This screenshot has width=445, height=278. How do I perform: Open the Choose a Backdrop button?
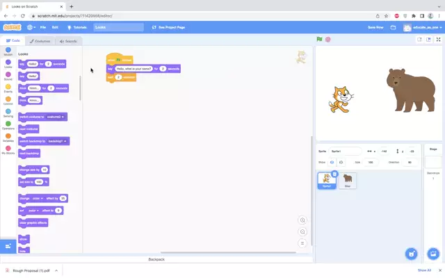(x=433, y=254)
